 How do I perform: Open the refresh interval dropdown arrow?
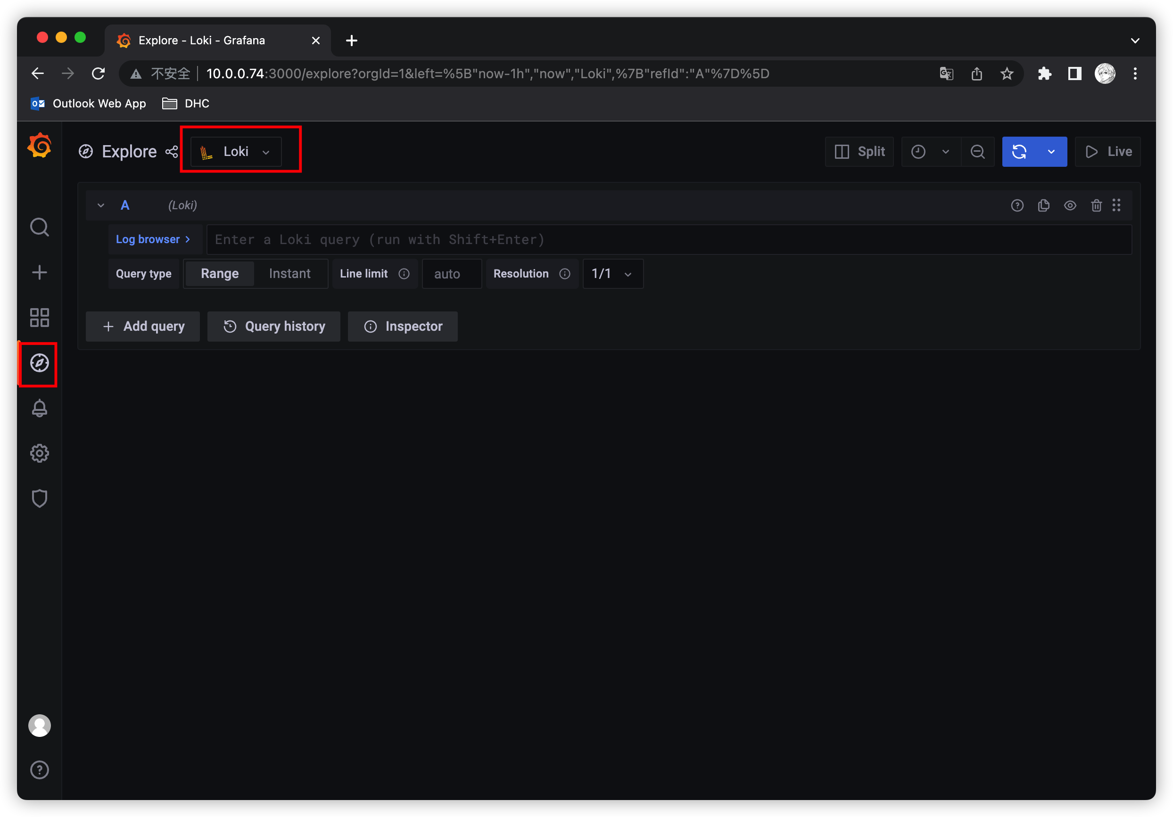pos(1051,152)
